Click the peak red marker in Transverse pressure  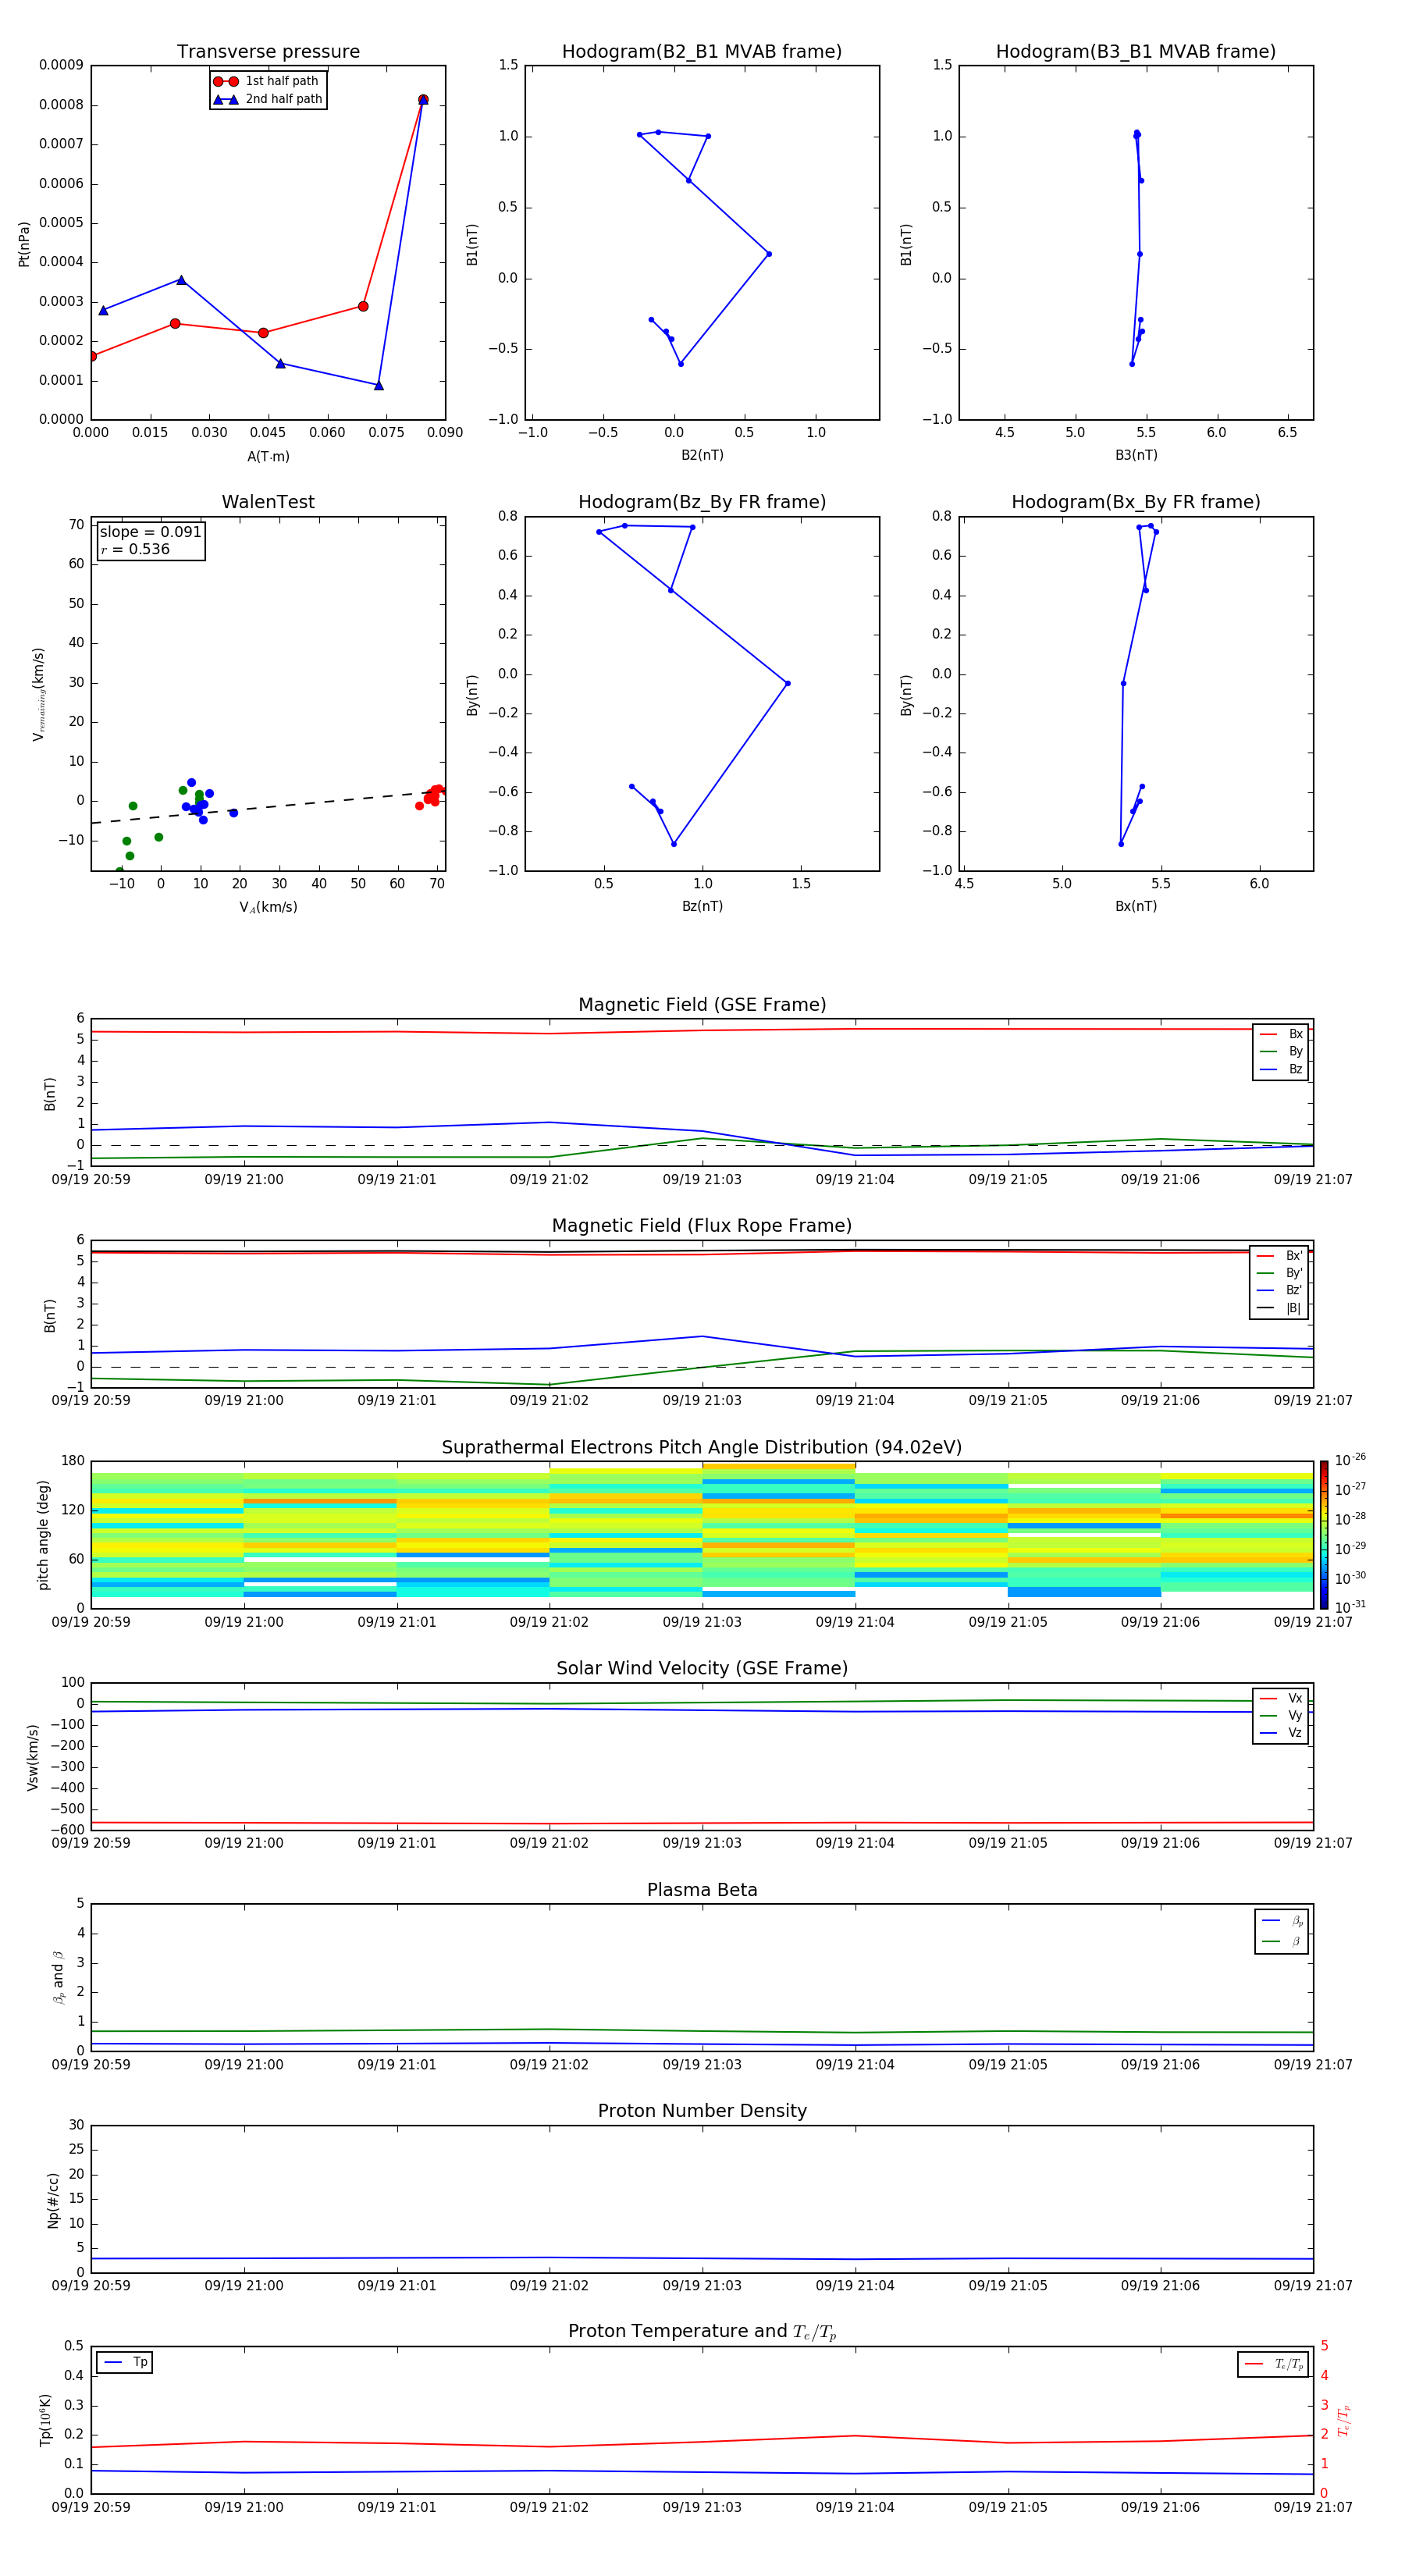pos(423,100)
